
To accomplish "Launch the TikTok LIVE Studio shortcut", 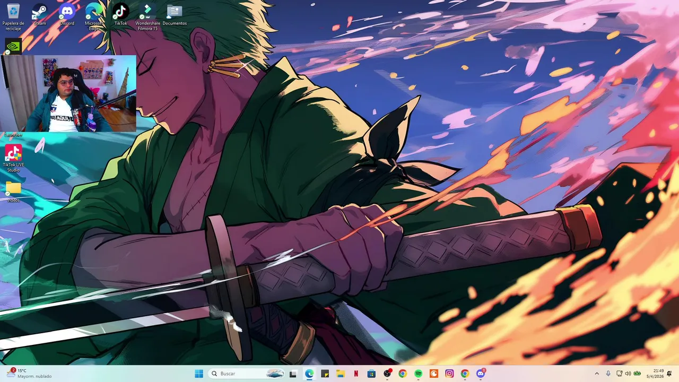I will click(13, 158).
